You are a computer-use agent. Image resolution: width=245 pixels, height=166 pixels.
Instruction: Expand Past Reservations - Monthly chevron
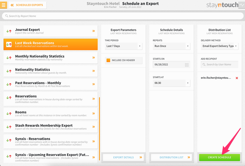pos(93,84)
